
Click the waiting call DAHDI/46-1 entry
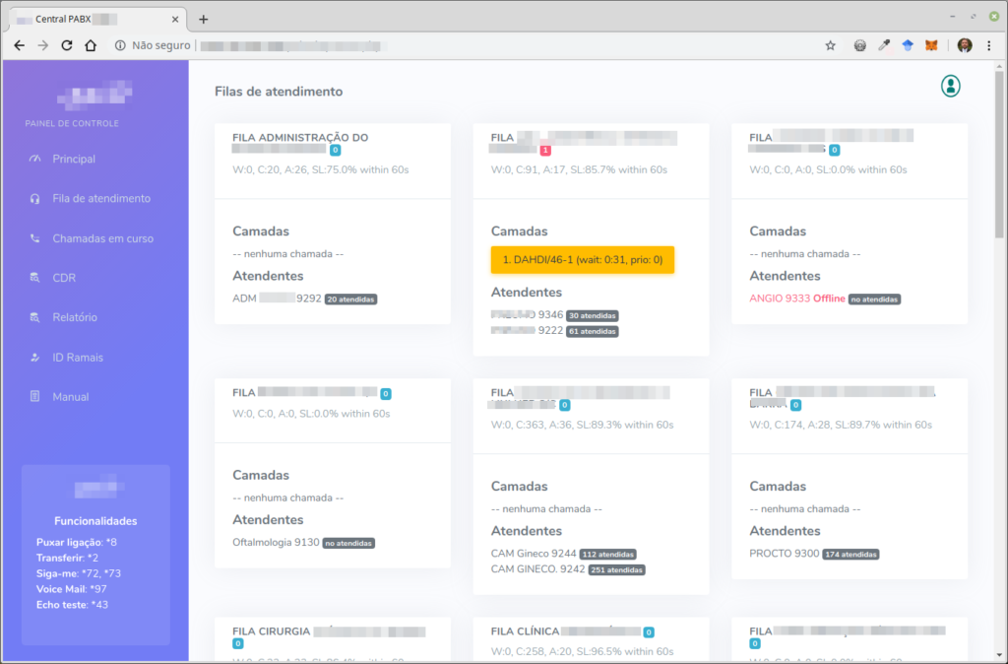[x=582, y=260]
